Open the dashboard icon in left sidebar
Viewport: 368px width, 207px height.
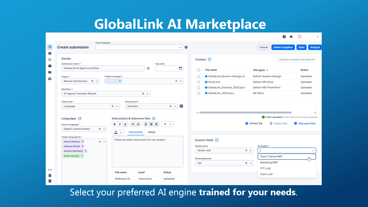tap(50, 53)
